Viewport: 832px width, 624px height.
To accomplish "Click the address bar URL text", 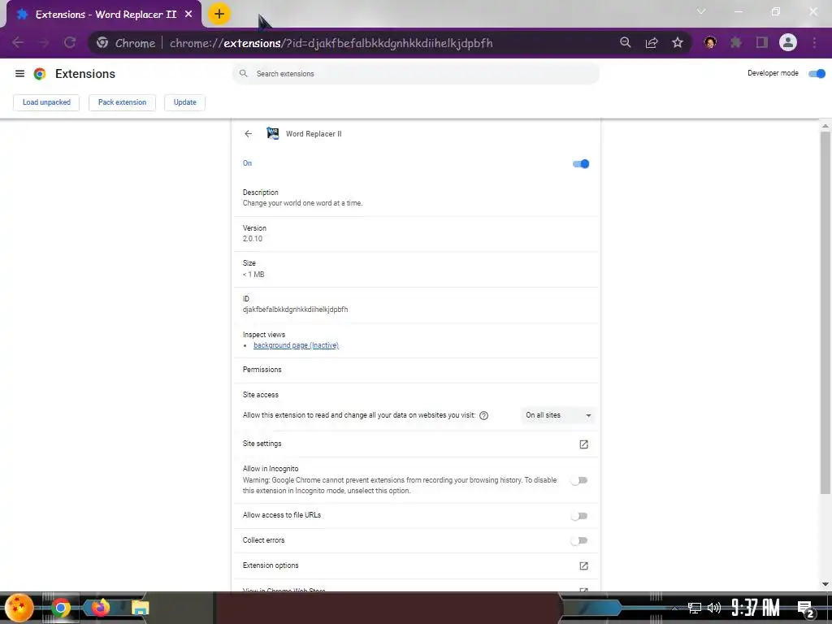I will pyautogui.click(x=331, y=43).
